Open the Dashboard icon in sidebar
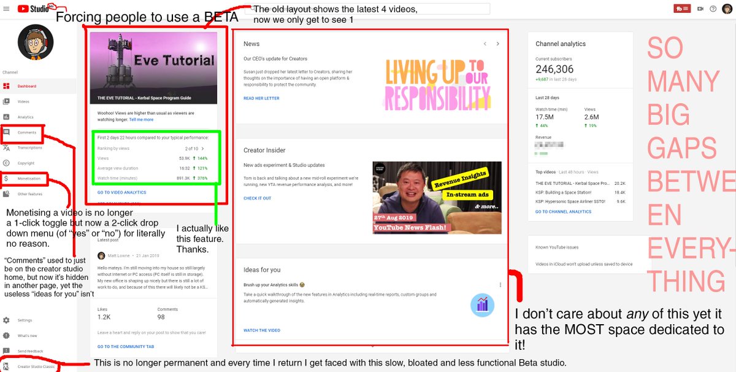Viewport: 736px width, 372px height. pyautogui.click(x=6, y=87)
